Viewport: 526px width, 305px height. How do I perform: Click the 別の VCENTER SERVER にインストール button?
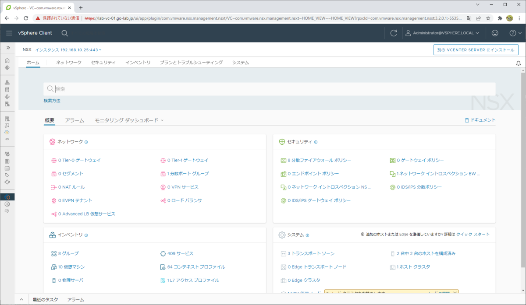click(x=475, y=49)
